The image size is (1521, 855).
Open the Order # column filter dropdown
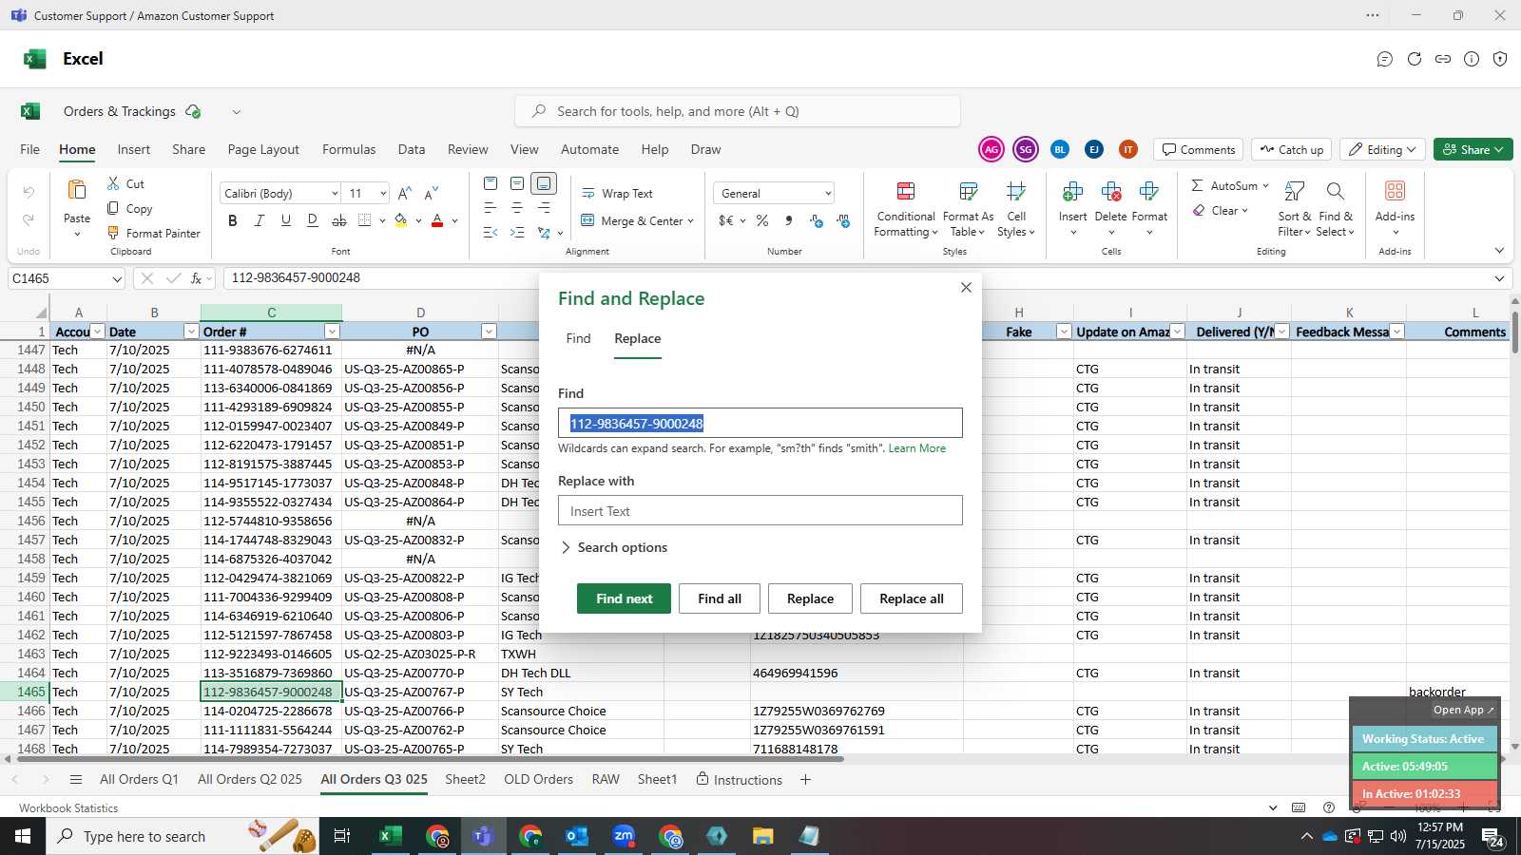[332, 332]
